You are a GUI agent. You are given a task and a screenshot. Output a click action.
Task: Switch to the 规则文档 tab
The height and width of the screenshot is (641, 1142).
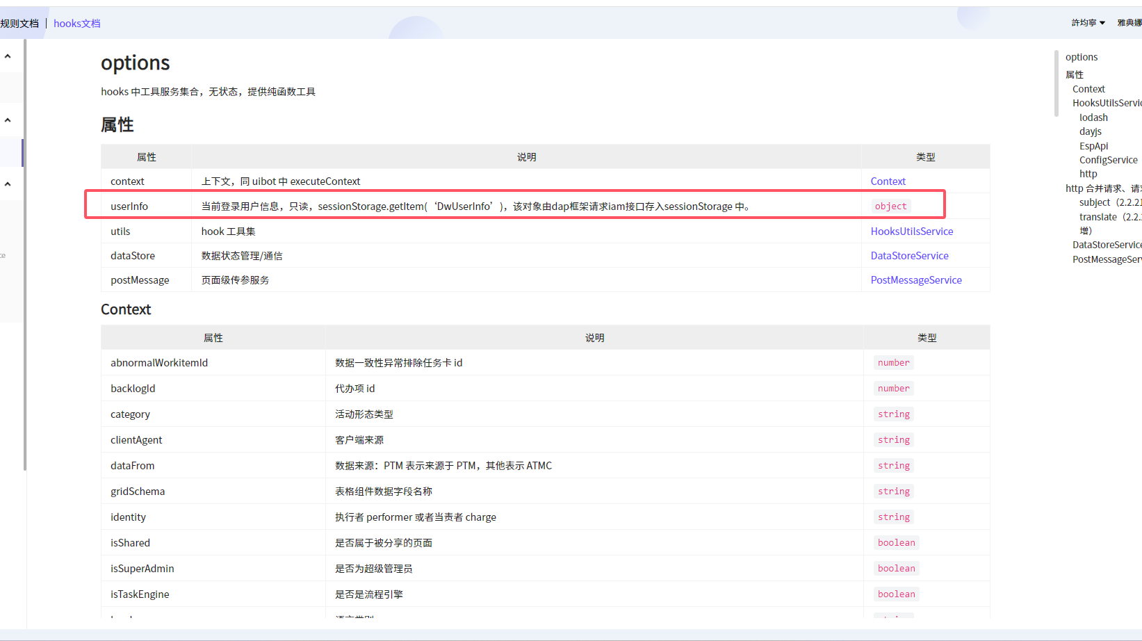pyautogui.click(x=19, y=24)
